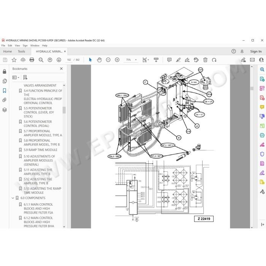Open the Help question mark icon
The image size is (266, 266).
pyautogui.click(x=234, y=51)
